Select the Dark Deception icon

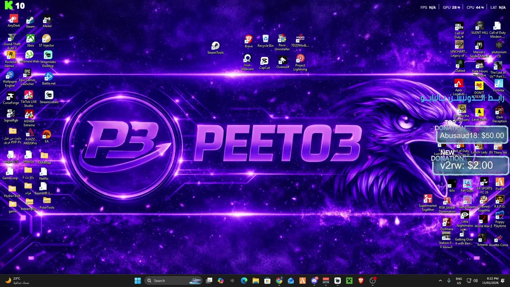coord(499,115)
